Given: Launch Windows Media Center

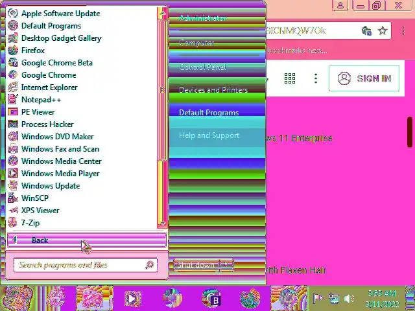Looking at the screenshot, I should tap(54, 161).
